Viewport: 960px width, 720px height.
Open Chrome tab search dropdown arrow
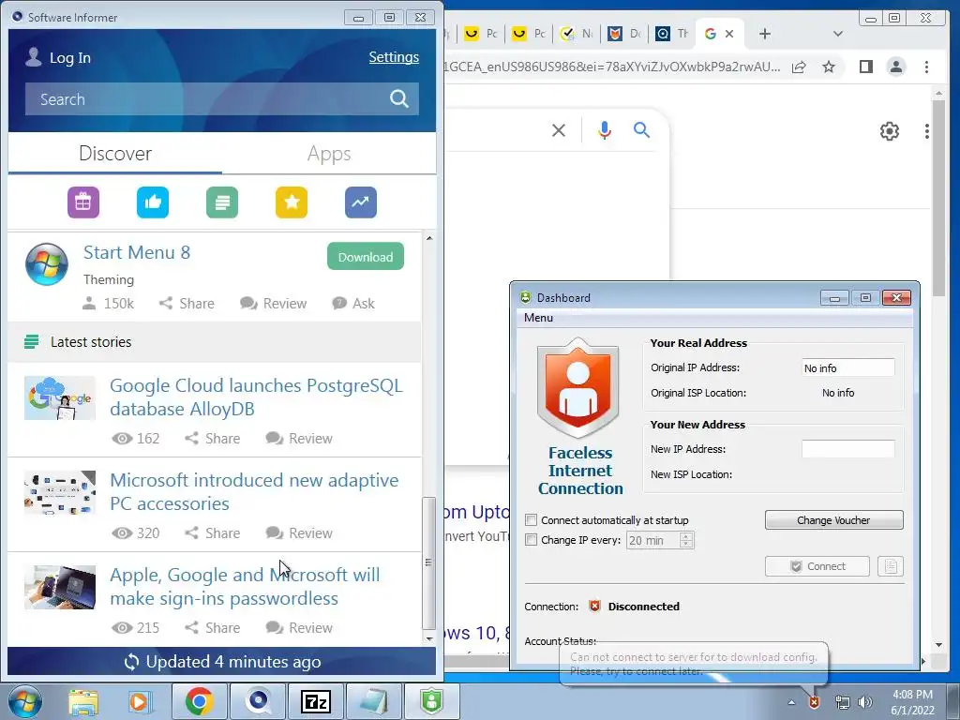coord(838,34)
